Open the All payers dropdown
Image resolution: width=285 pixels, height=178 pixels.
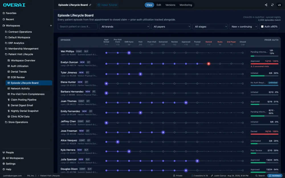coord(171,26)
